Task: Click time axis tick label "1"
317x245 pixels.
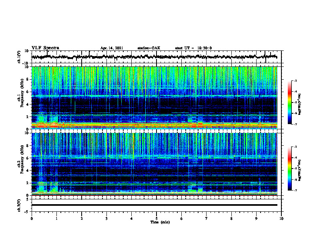Action: 56,219
